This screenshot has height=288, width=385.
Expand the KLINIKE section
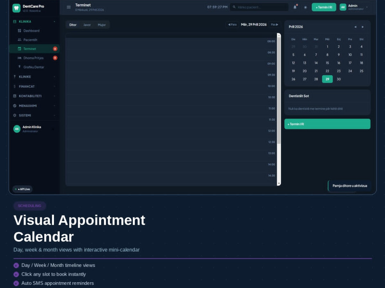click(54, 77)
